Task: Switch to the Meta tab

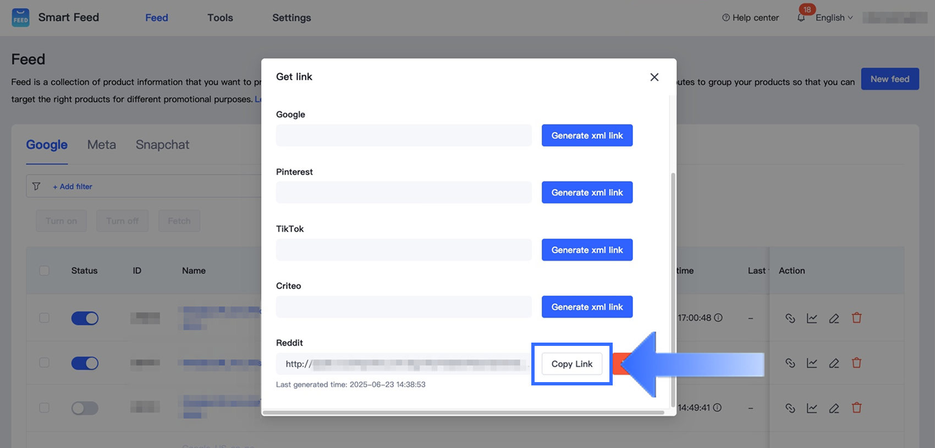Action: point(102,144)
